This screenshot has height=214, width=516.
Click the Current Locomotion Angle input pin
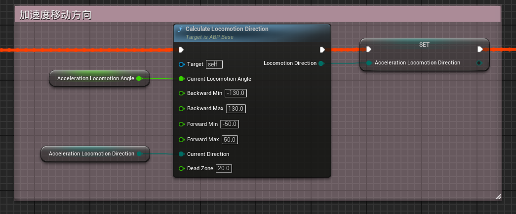coord(181,79)
